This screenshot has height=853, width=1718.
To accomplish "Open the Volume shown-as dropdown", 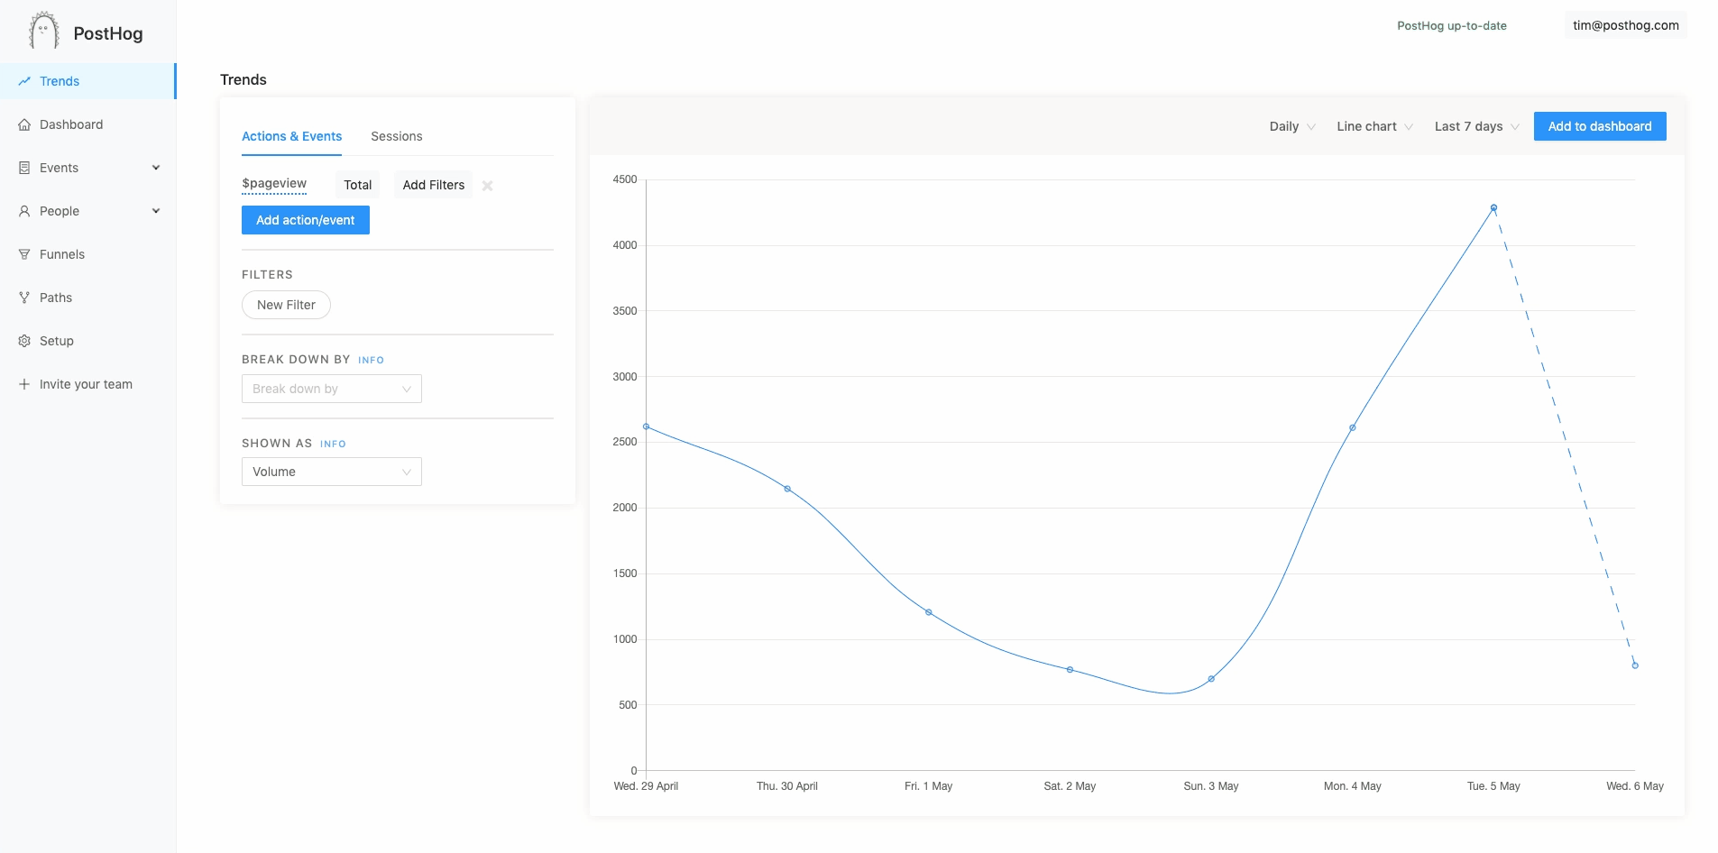I will pyautogui.click(x=331, y=472).
